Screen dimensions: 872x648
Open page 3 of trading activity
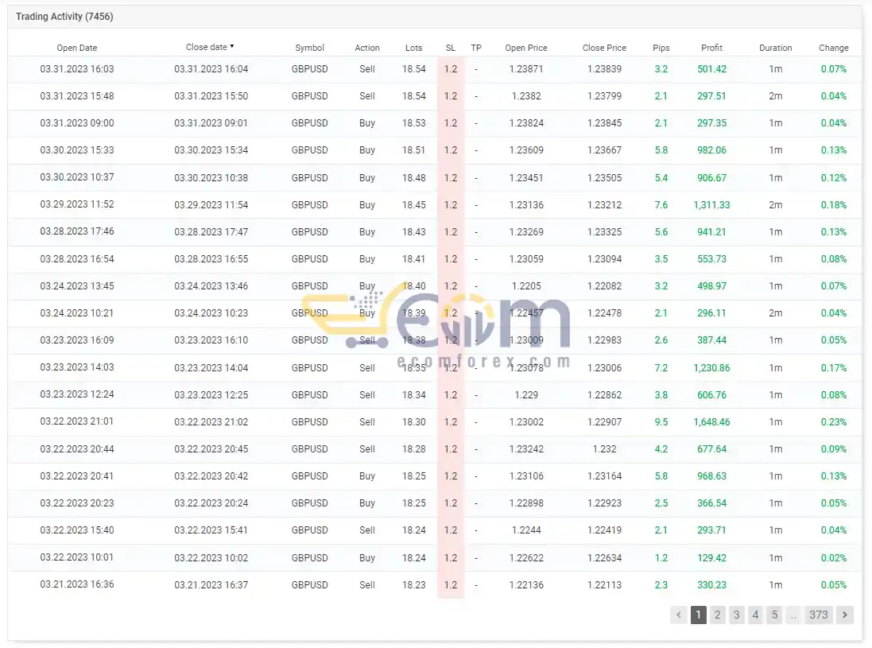[736, 615]
